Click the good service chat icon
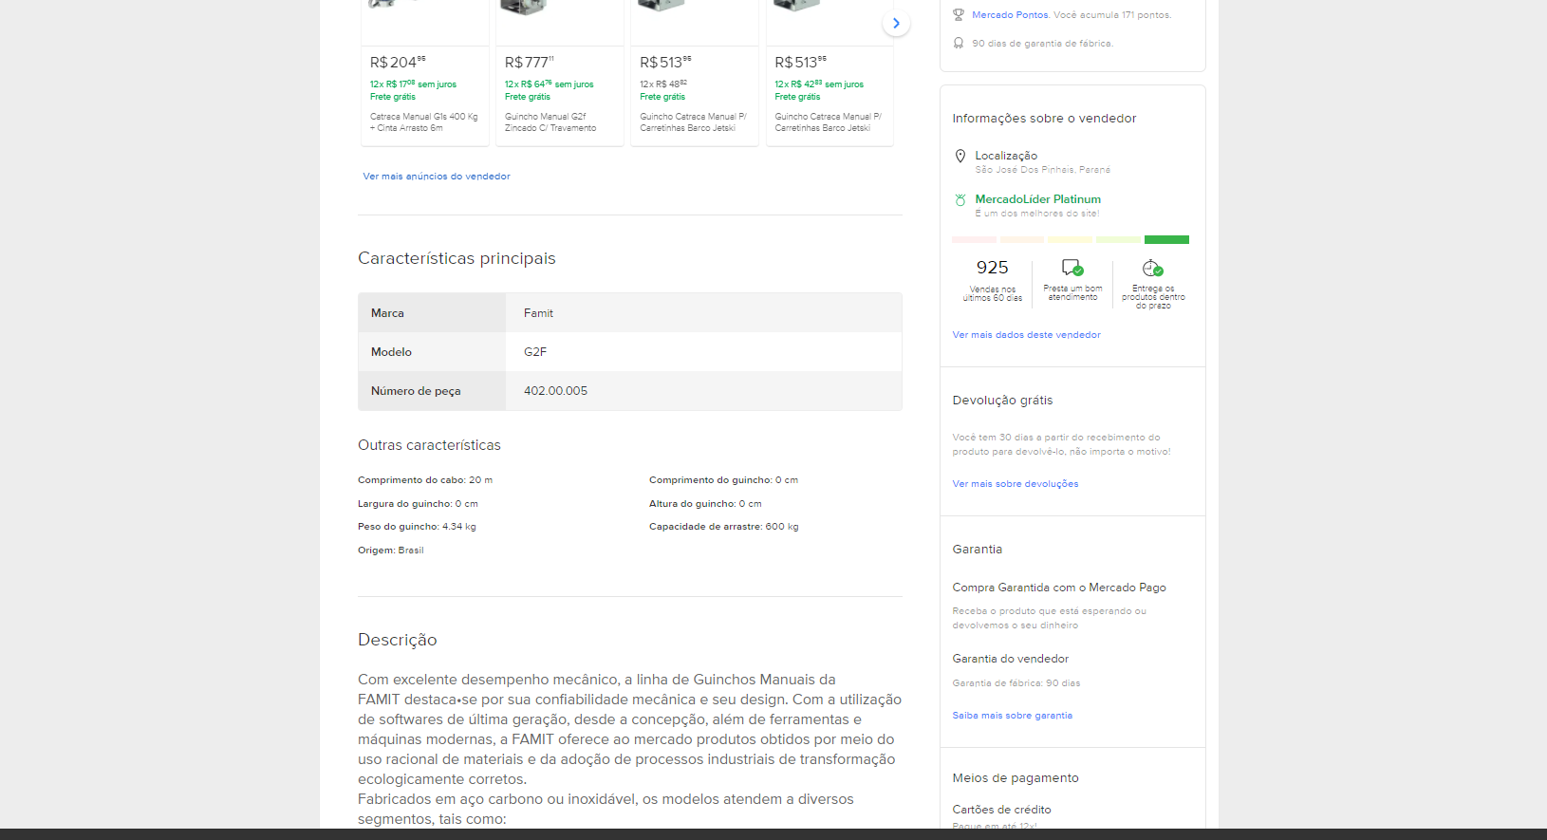The image size is (1547, 840). [1072, 268]
